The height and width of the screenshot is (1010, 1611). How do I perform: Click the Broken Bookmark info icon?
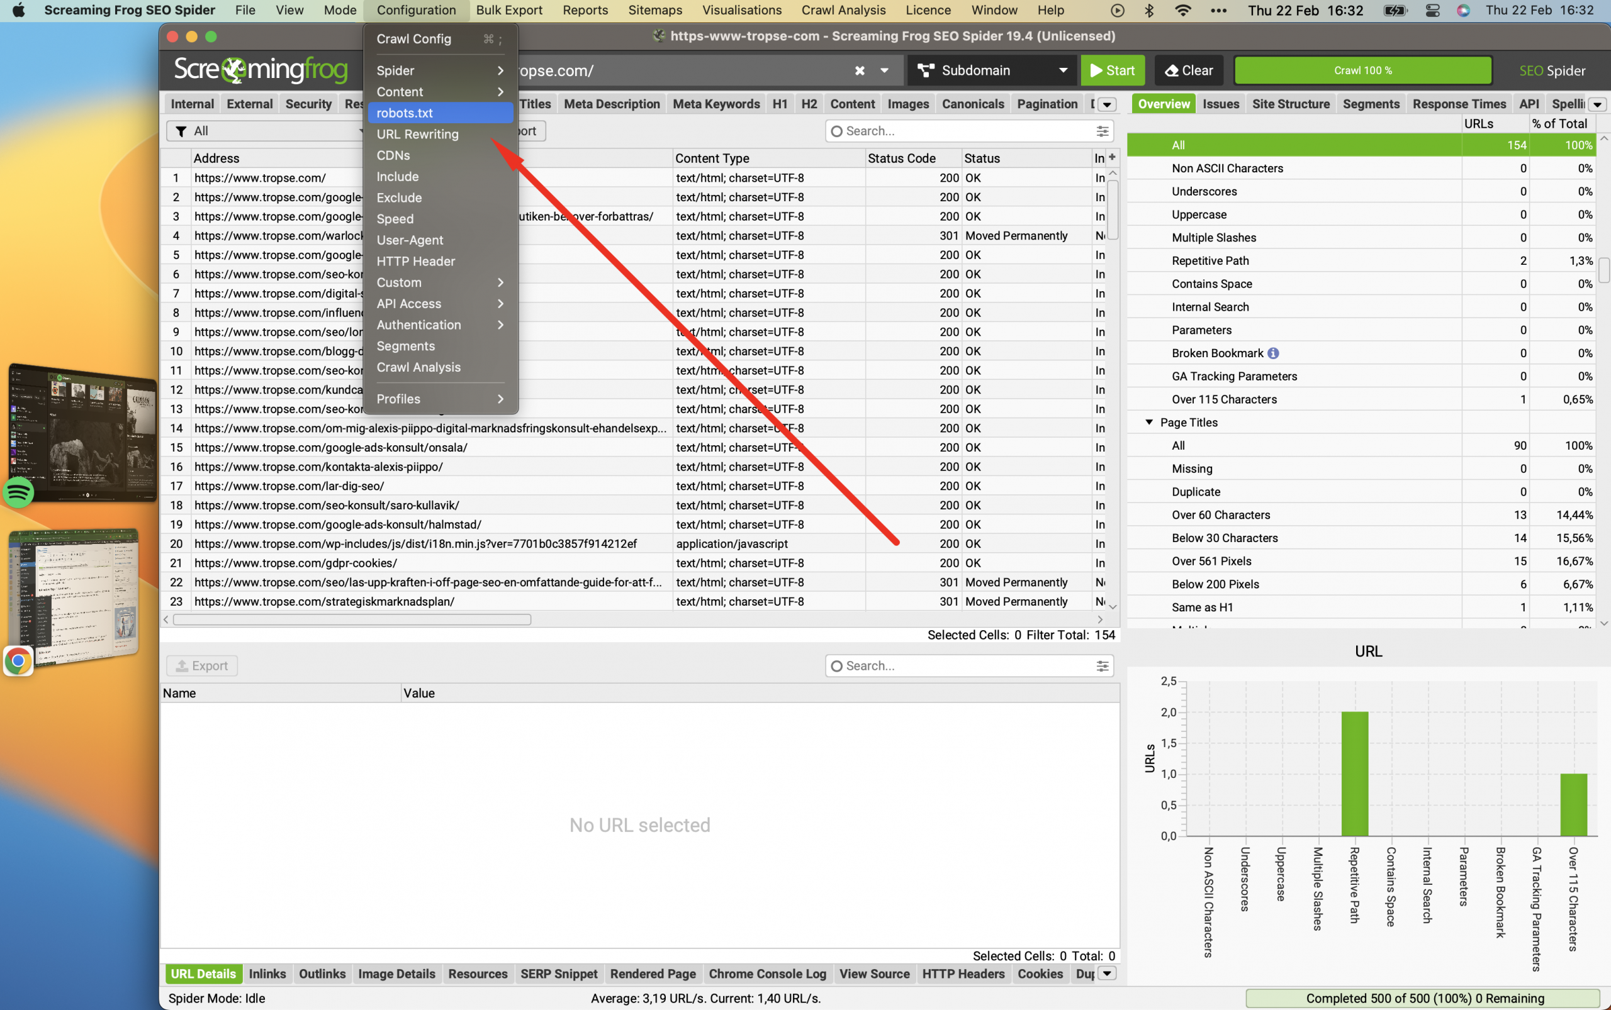(1273, 353)
